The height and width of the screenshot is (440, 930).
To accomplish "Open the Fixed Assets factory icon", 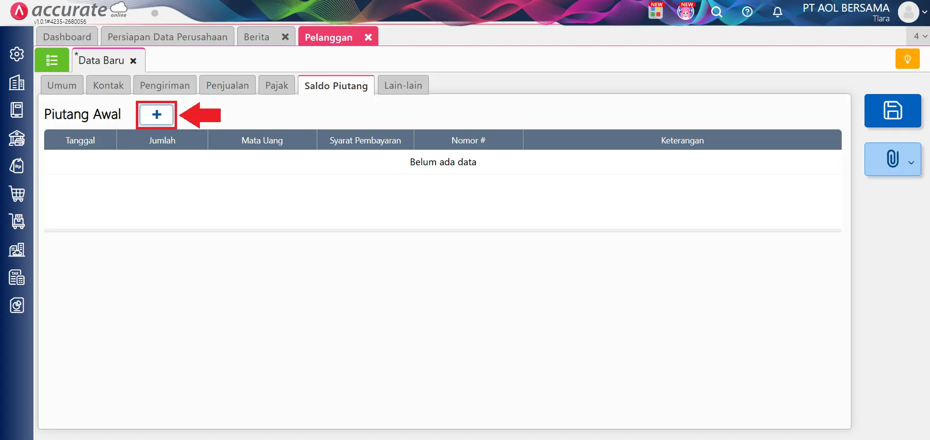I will point(17,250).
